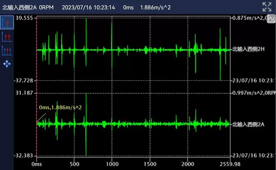Click the 2023/07/16 10:23:14 timestamp in header
276x170 pixels.
(x=88, y=7)
